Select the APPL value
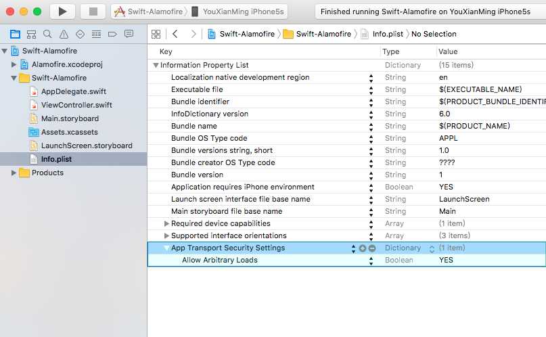Screen dimensions: 546x337 coord(448,138)
